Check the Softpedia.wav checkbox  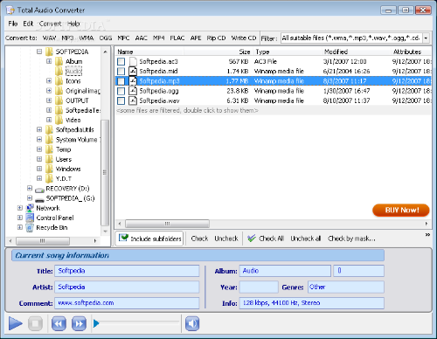click(121, 100)
